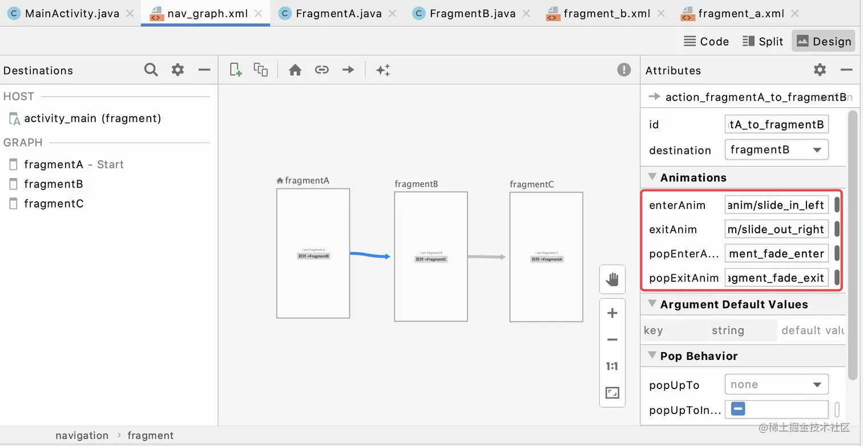Viewport: 863px width, 446px height.
Task: Zoom out with the minus button
Action: coord(612,340)
